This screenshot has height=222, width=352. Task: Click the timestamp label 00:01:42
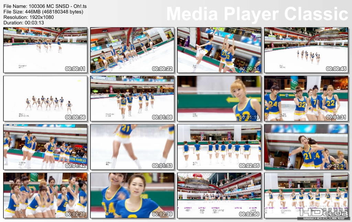coord(76,166)
